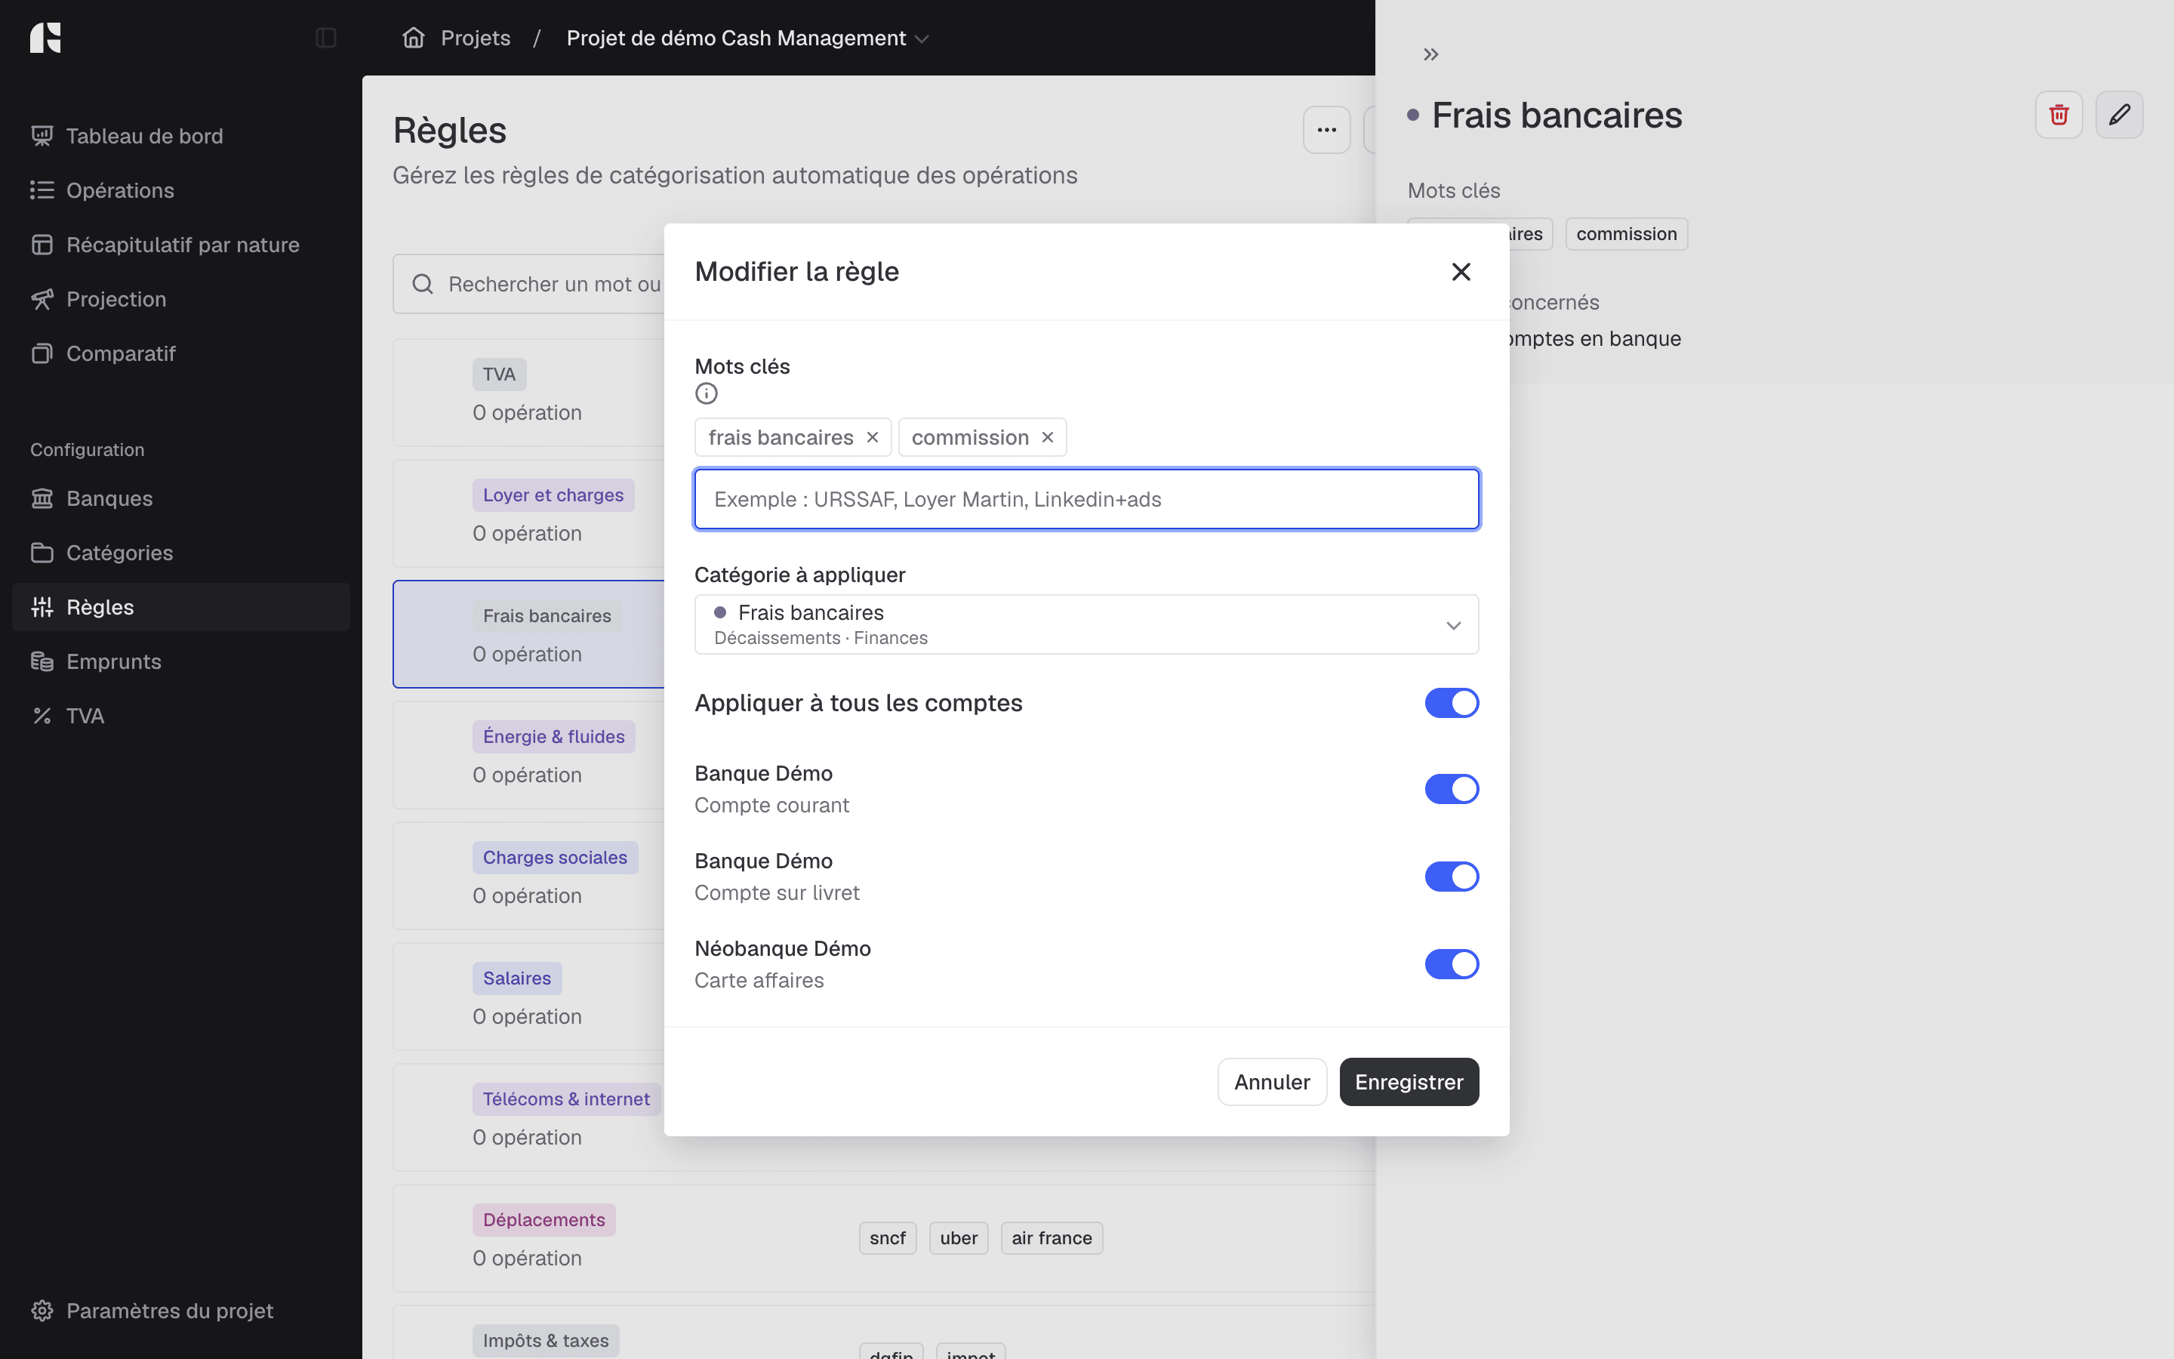The image size is (2174, 1359).
Task: Open TVA configuration in the sidebar
Action: coord(180,716)
